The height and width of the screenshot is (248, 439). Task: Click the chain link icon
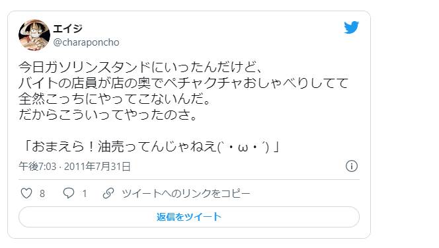pos(108,193)
